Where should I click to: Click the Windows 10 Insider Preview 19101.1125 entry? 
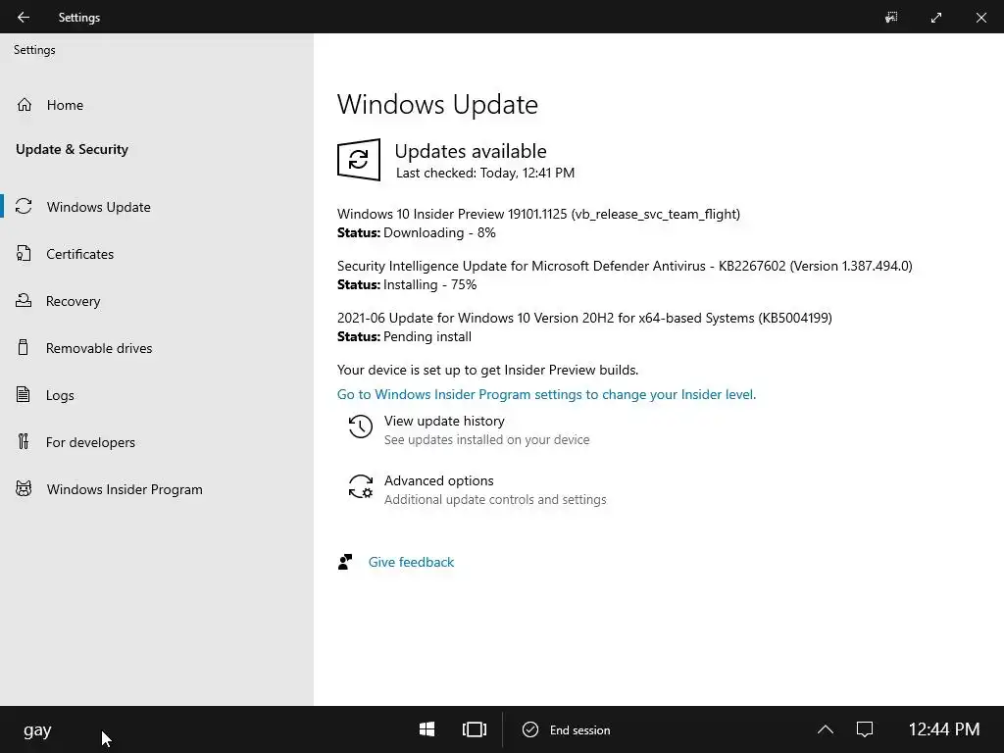(538, 214)
